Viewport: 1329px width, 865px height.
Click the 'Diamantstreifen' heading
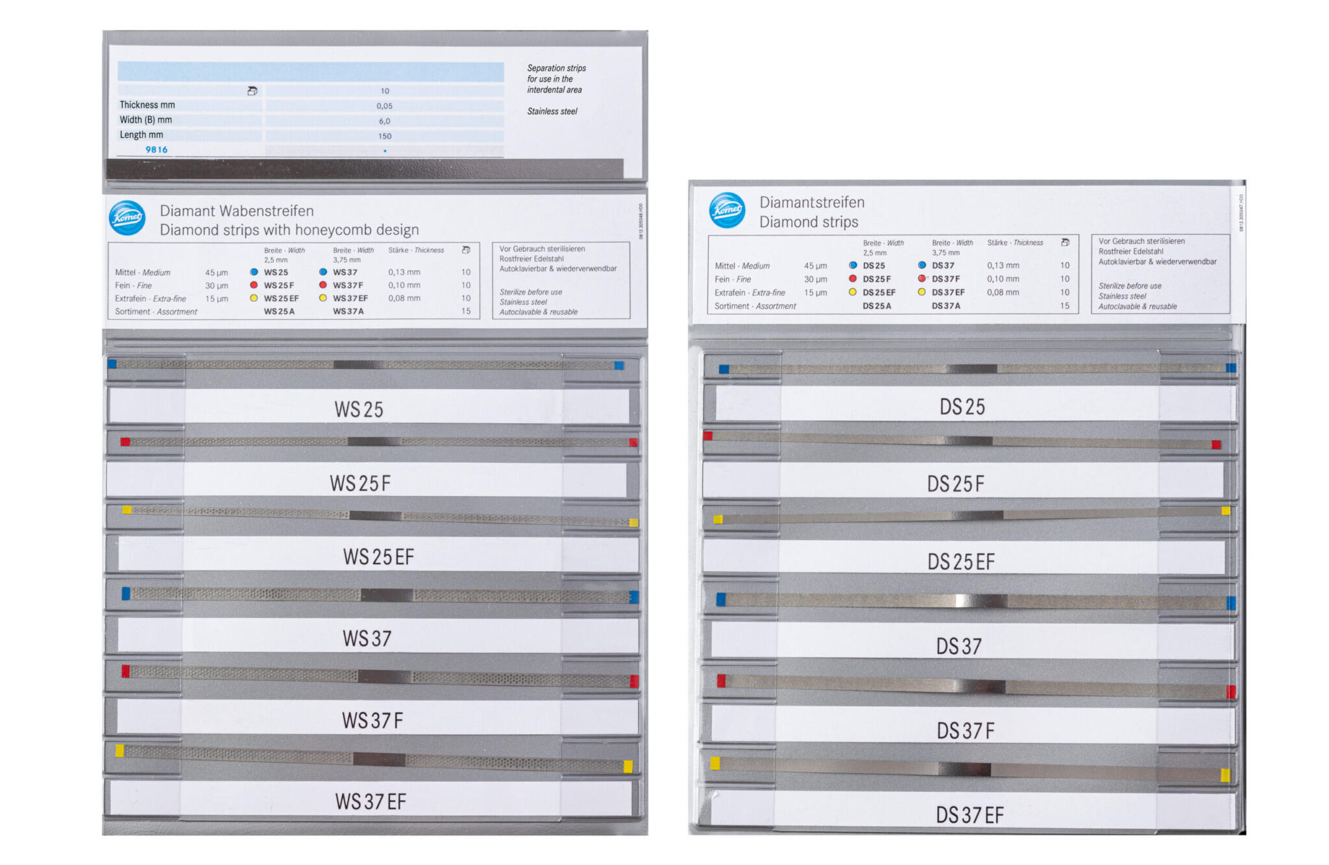(812, 202)
